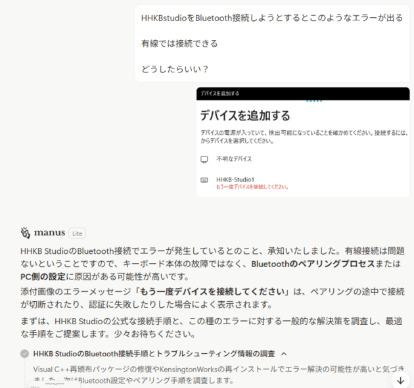Click the scroll-to-bottom arrow button
This screenshot has height=388, width=414.
click(x=400, y=380)
